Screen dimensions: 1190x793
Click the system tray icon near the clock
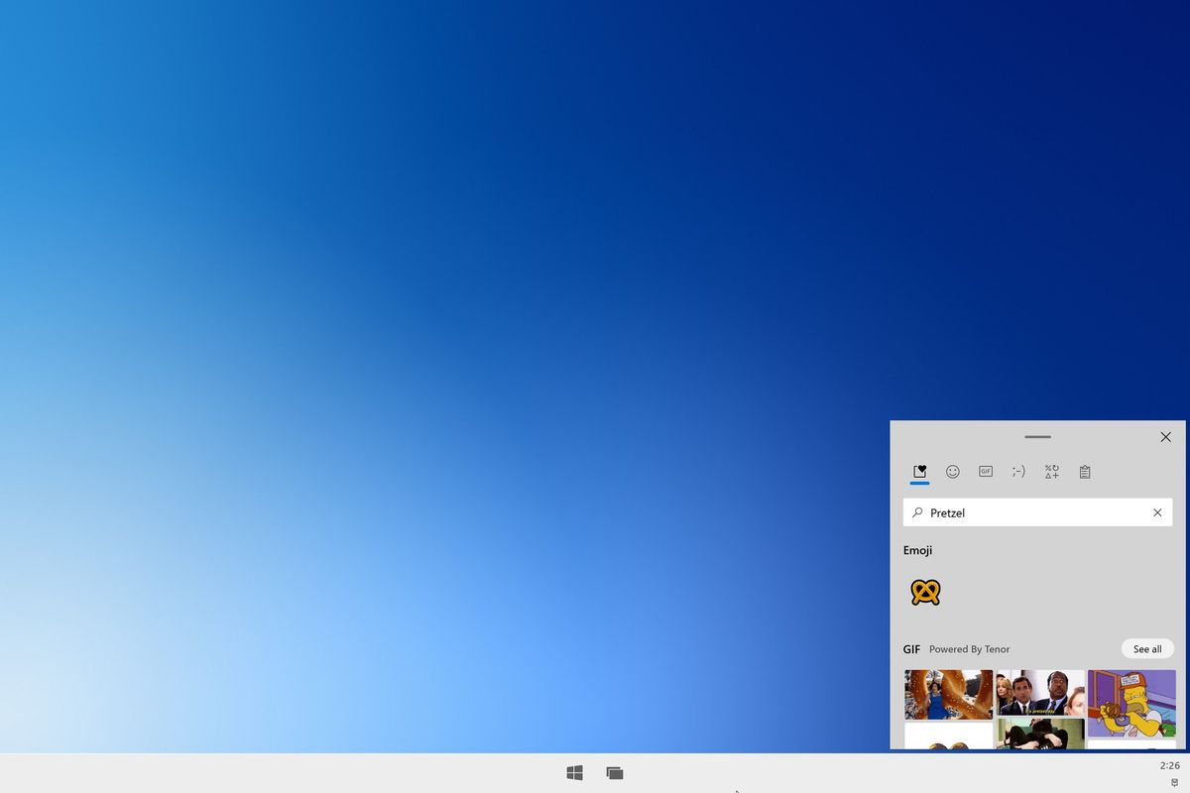1176,782
